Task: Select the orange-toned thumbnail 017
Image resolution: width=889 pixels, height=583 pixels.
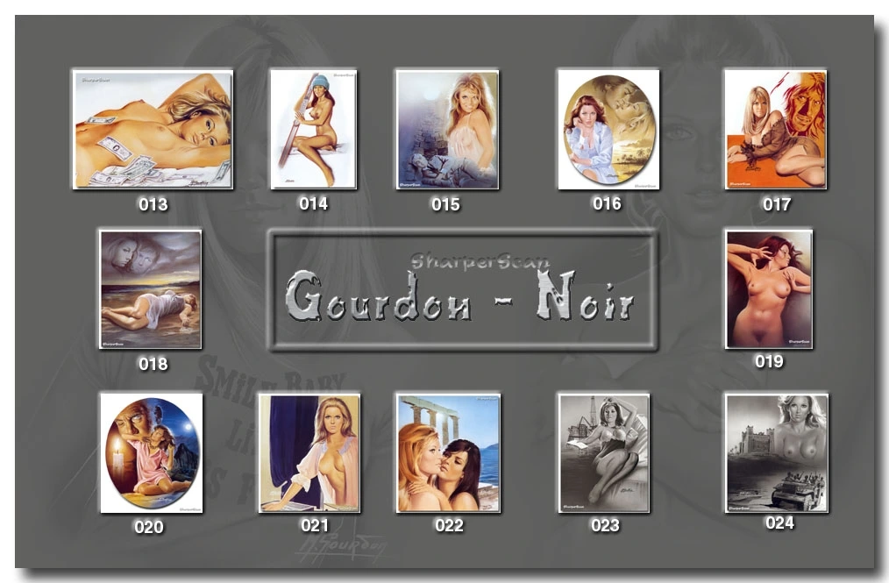Action: click(775, 129)
